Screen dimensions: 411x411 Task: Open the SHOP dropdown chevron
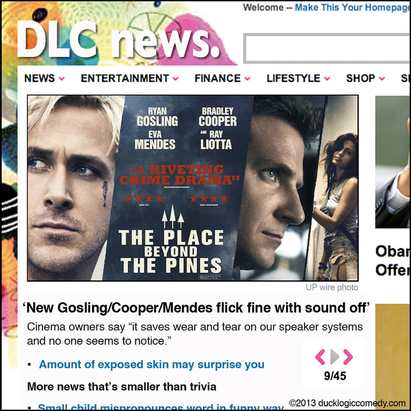[x=382, y=79]
